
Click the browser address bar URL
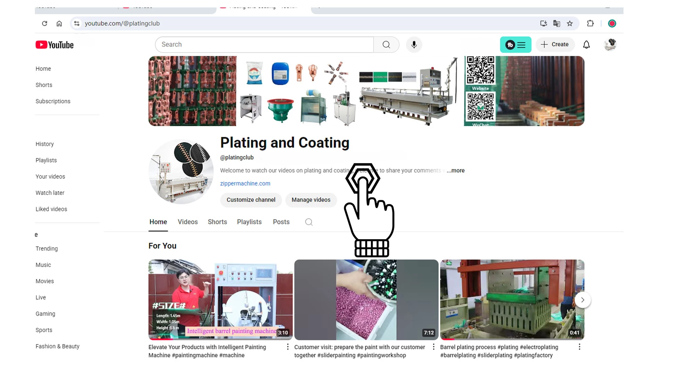[x=122, y=23]
